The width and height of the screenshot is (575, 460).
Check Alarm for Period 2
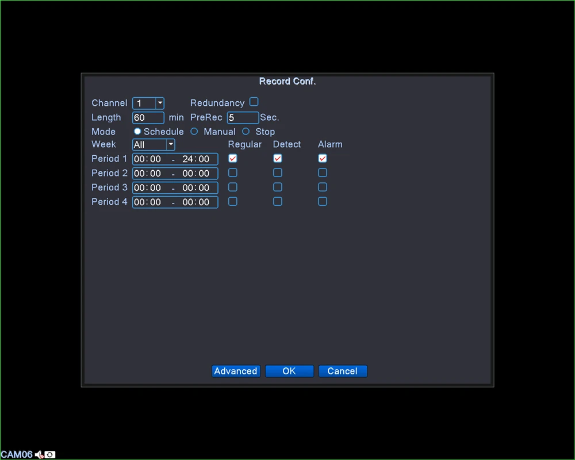pyautogui.click(x=323, y=172)
